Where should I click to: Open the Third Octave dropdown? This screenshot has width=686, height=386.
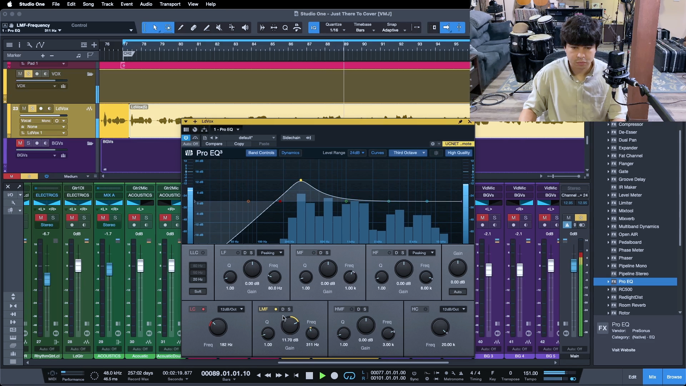click(409, 153)
